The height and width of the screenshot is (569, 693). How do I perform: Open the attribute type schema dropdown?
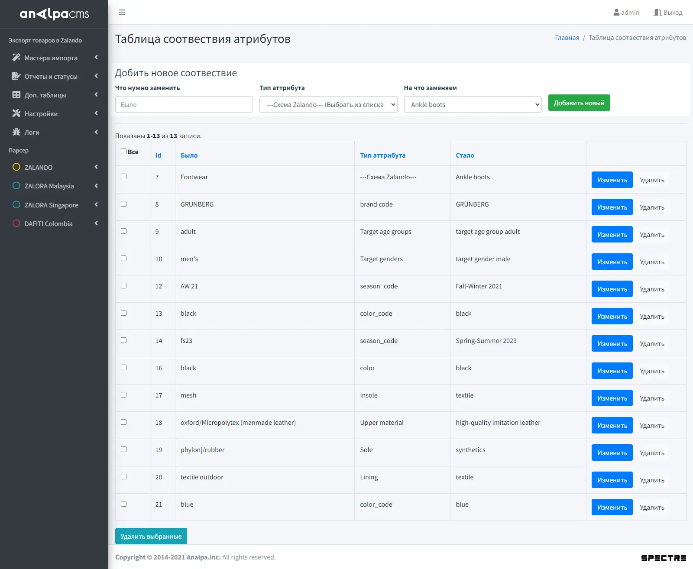click(328, 104)
